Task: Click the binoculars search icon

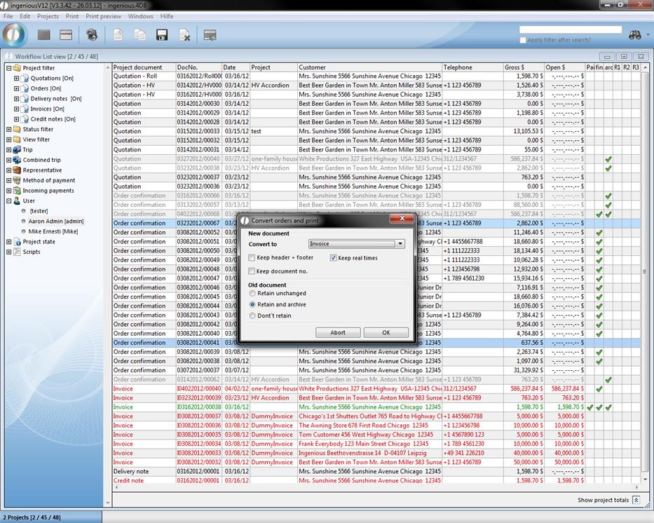Action: tap(635, 34)
